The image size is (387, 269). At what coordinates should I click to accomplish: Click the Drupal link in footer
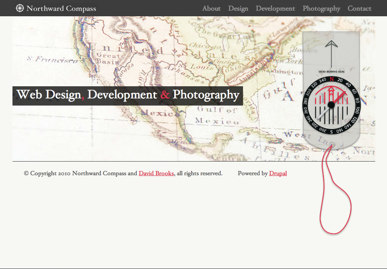278,173
